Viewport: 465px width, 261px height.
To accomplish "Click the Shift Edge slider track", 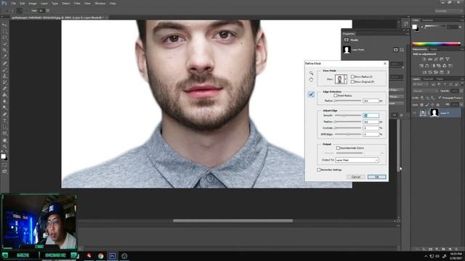I will (x=348, y=134).
